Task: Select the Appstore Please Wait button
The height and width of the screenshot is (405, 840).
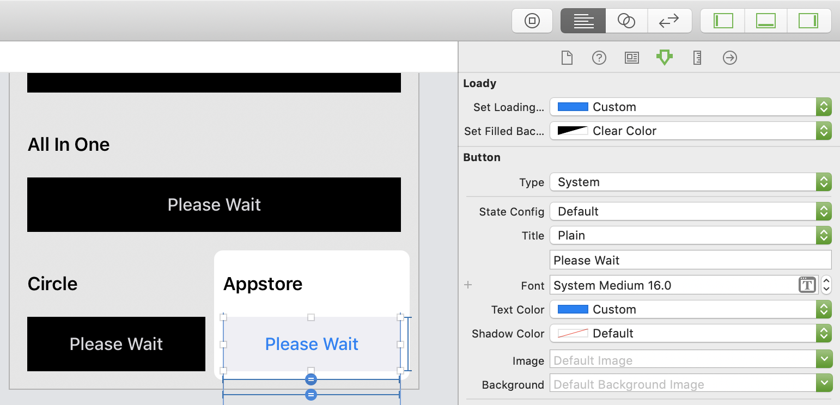Action: [312, 344]
